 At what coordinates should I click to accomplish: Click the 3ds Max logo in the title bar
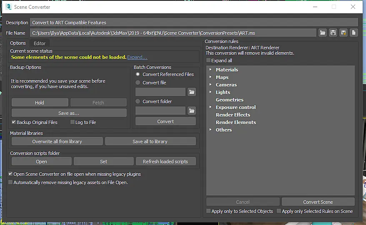pyautogui.click(x=9, y=7)
